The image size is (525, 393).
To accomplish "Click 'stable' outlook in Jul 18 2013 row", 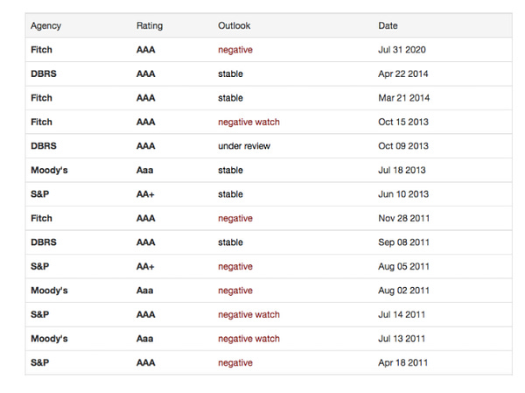I will (x=230, y=170).
